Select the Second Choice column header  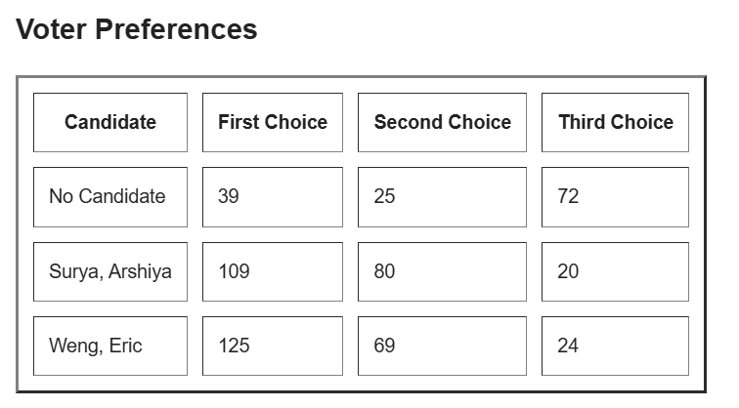pos(442,122)
